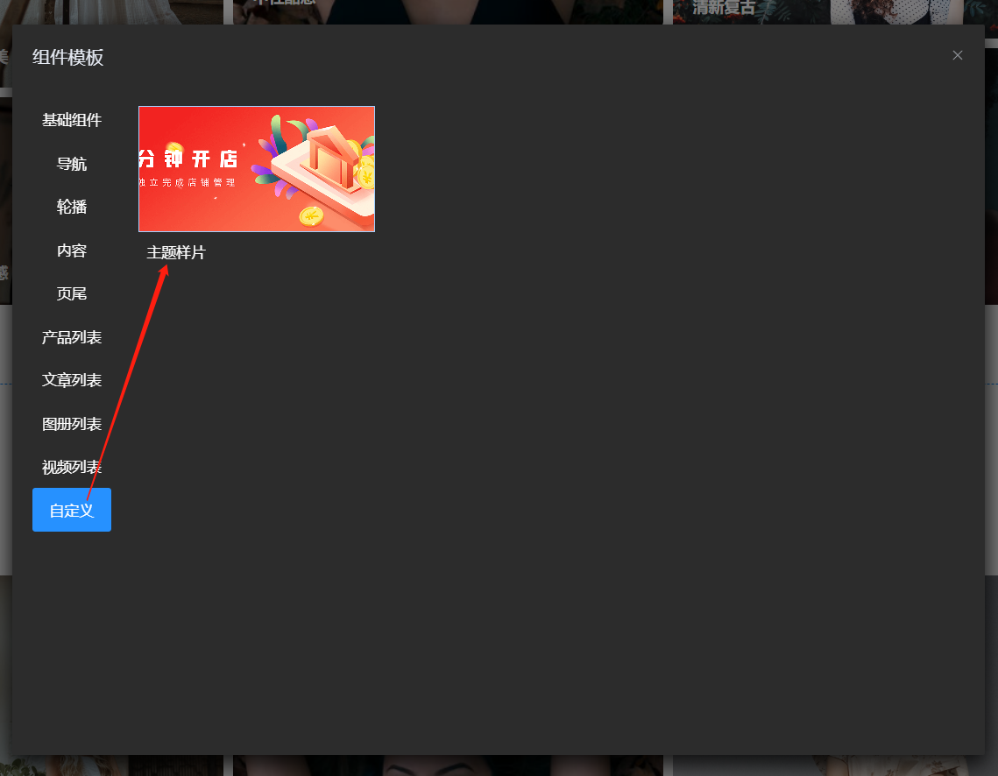Open the 产品列表 templates

click(71, 337)
